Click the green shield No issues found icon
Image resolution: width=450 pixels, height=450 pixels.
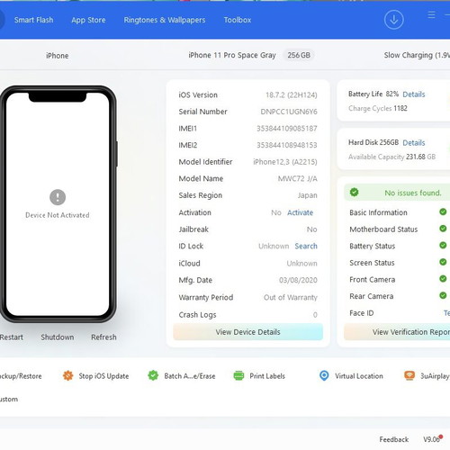click(x=354, y=192)
